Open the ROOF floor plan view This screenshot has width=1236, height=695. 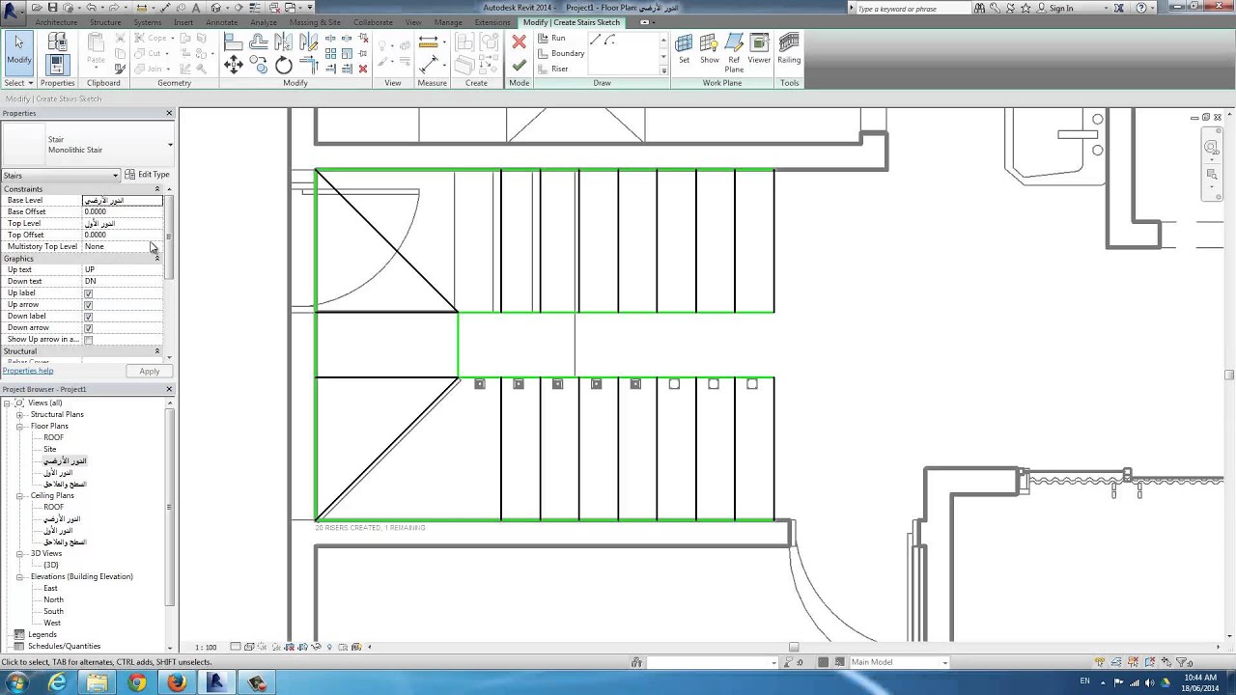53,437
